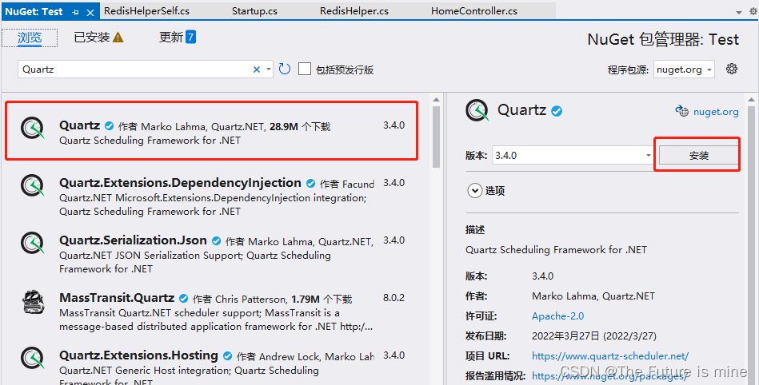This screenshot has width=759, height=385.
Task: Switch to 更新 tab
Action: [171, 38]
